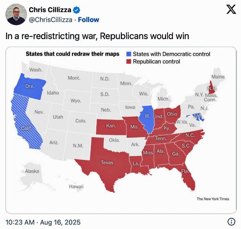The height and width of the screenshot is (229, 241).
Task: Click The New York Times credit
Action: coord(213,199)
